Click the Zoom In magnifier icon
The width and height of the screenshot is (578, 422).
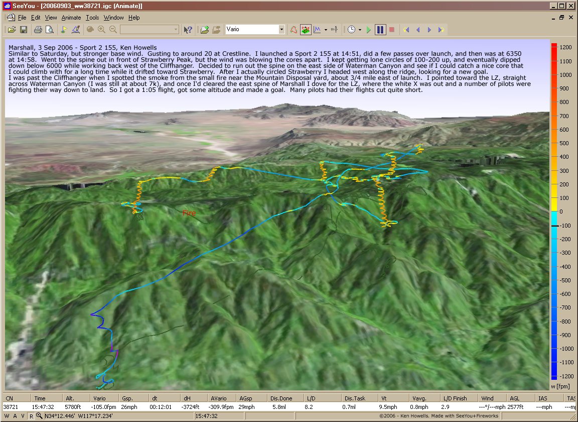pos(102,30)
